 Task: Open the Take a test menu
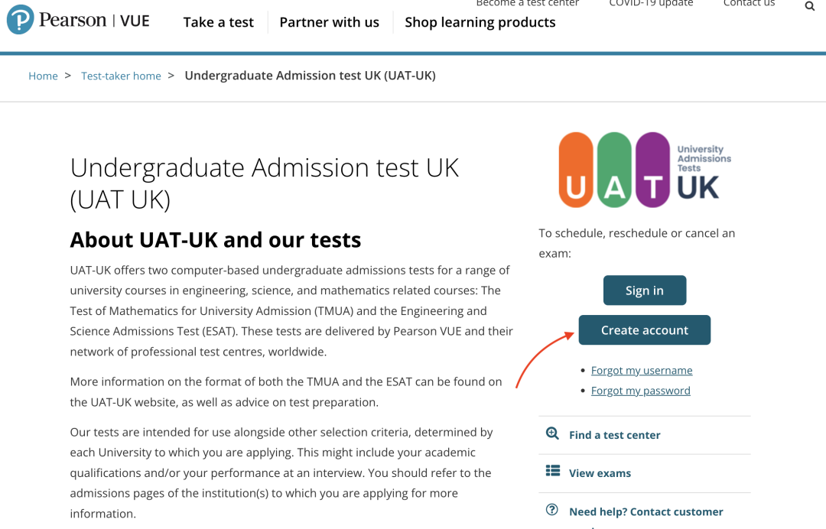tap(218, 22)
